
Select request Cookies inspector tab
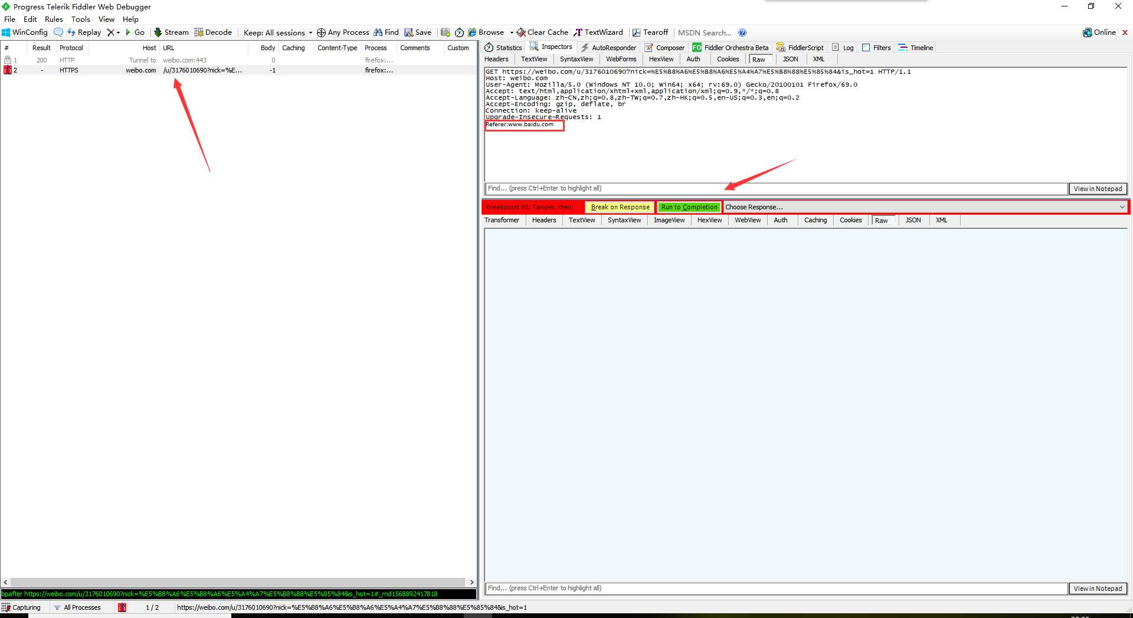[x=728, y=59]
